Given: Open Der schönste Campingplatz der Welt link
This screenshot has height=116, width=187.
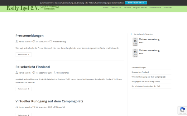Looking at the screenshot, I should pyautogui.click(x=146, y=86).
